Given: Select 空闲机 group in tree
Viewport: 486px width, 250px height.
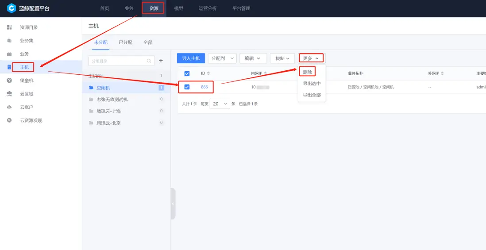Looking at the screenshot, I should coord(126,88).
